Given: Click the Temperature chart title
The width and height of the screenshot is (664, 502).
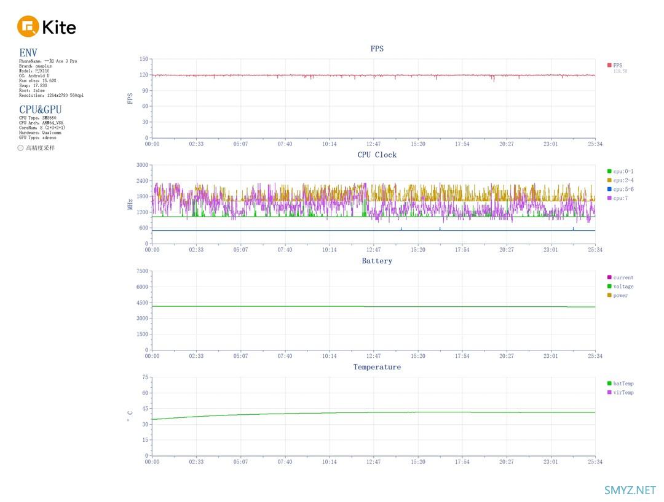Looking at the screenshot, I should 377,367.
